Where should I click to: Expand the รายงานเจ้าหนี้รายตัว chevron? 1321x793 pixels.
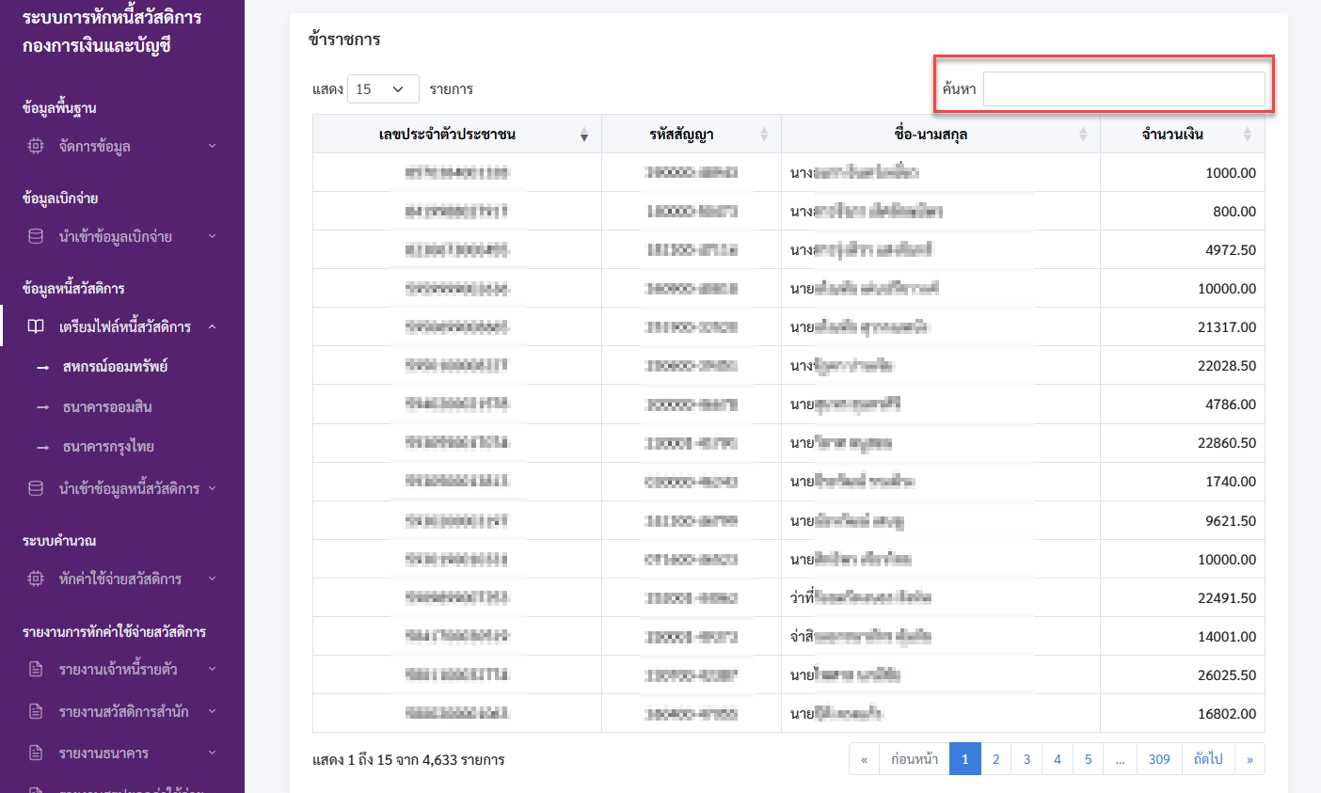(x=212, y=669)
